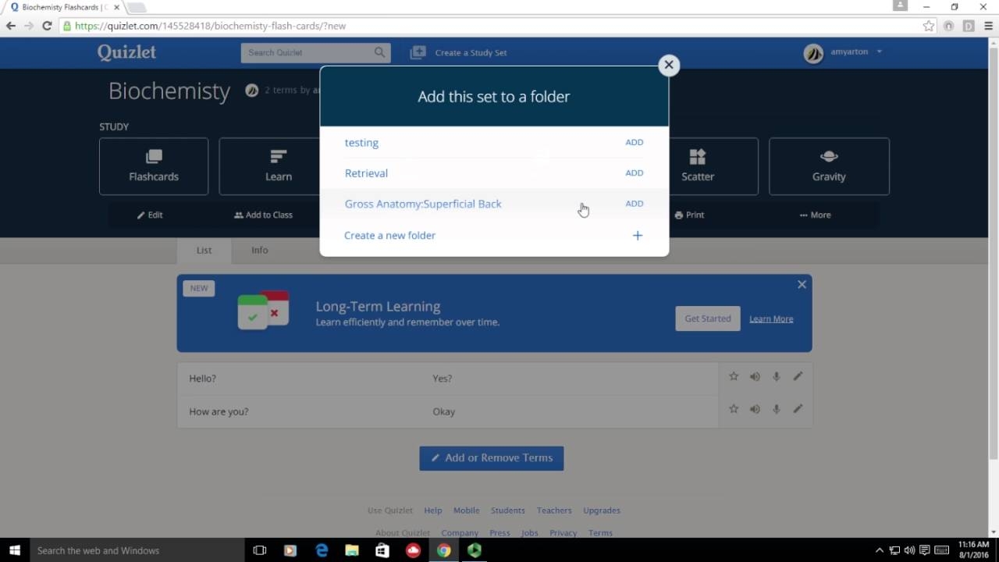The height and width of the screenshot is (562, 999).
Task: Click ADD next to Retrieval folder
Action: pos(634,173)
